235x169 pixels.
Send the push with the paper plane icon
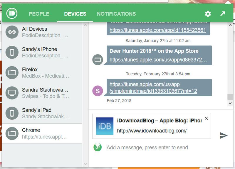click(224, 135)
